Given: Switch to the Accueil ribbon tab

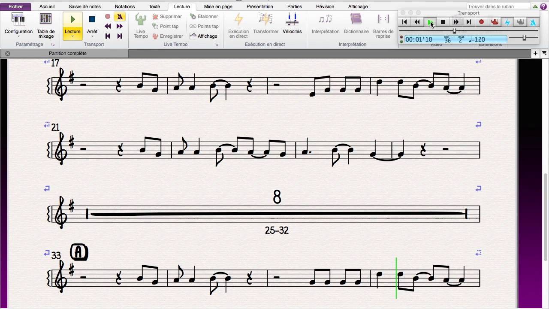Looking at the screenshot, I should (x=47, y=6).
